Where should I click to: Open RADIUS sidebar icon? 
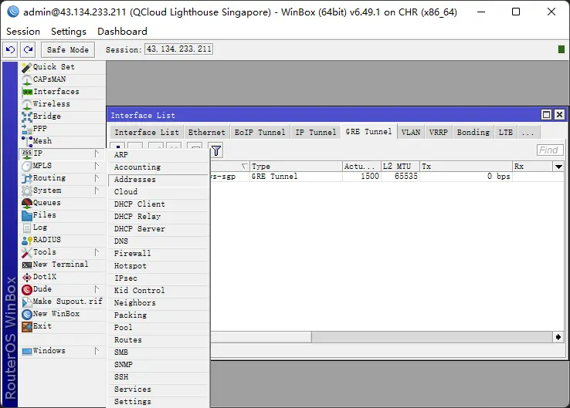click(x=27, y=240)
